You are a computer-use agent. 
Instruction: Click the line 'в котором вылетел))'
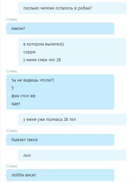(x=44, y=44)
